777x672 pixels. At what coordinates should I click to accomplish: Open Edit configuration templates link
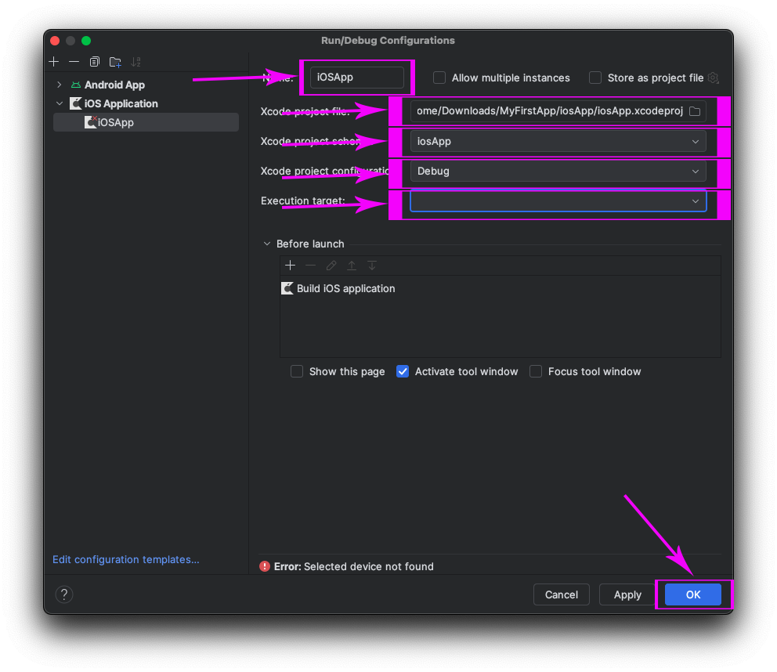pos(126,559)
